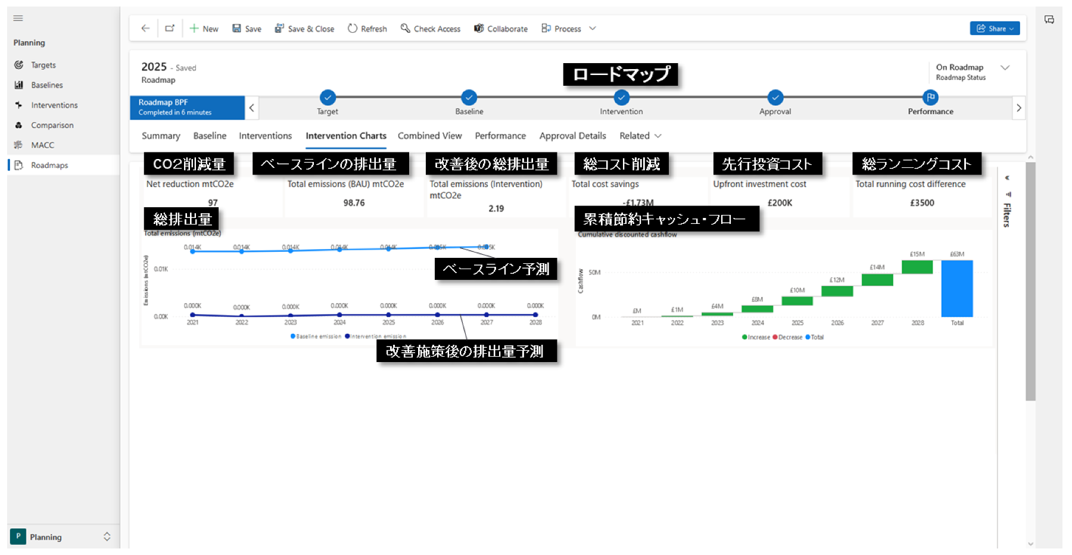This screenshot has width=1072, height=555.
Task: Click the back arrow icon
Action: [145, 29]
